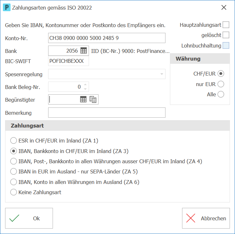235x234 pixels.
Task: Increase Bank Beleg-Nr. with up arrow
Action: click(x=85, y=84)
